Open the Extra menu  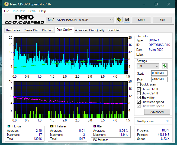(x=32, y=11)
